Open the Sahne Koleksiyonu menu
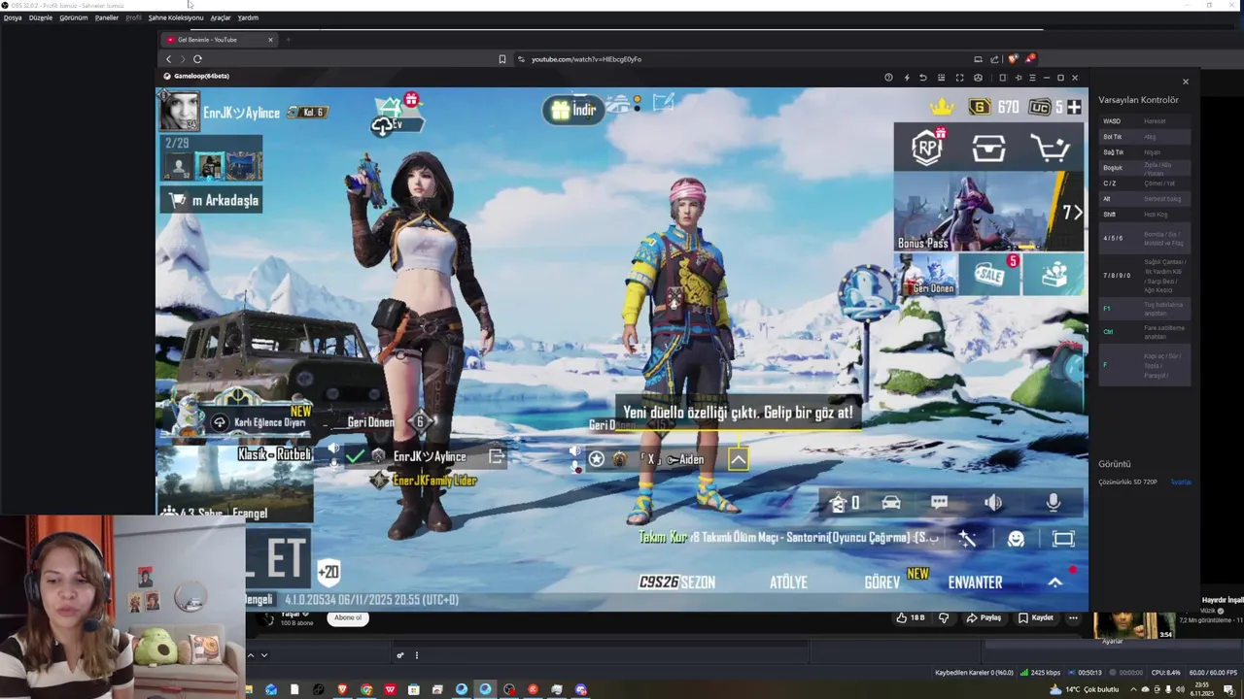 click(176, 17)
